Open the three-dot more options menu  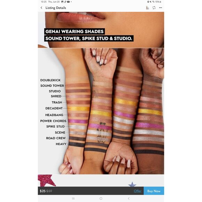pos(161,8)
